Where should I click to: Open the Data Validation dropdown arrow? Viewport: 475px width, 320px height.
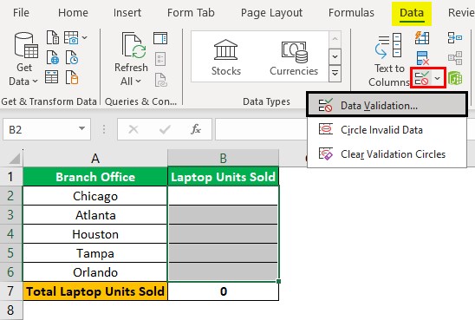[x=438, y=78]
